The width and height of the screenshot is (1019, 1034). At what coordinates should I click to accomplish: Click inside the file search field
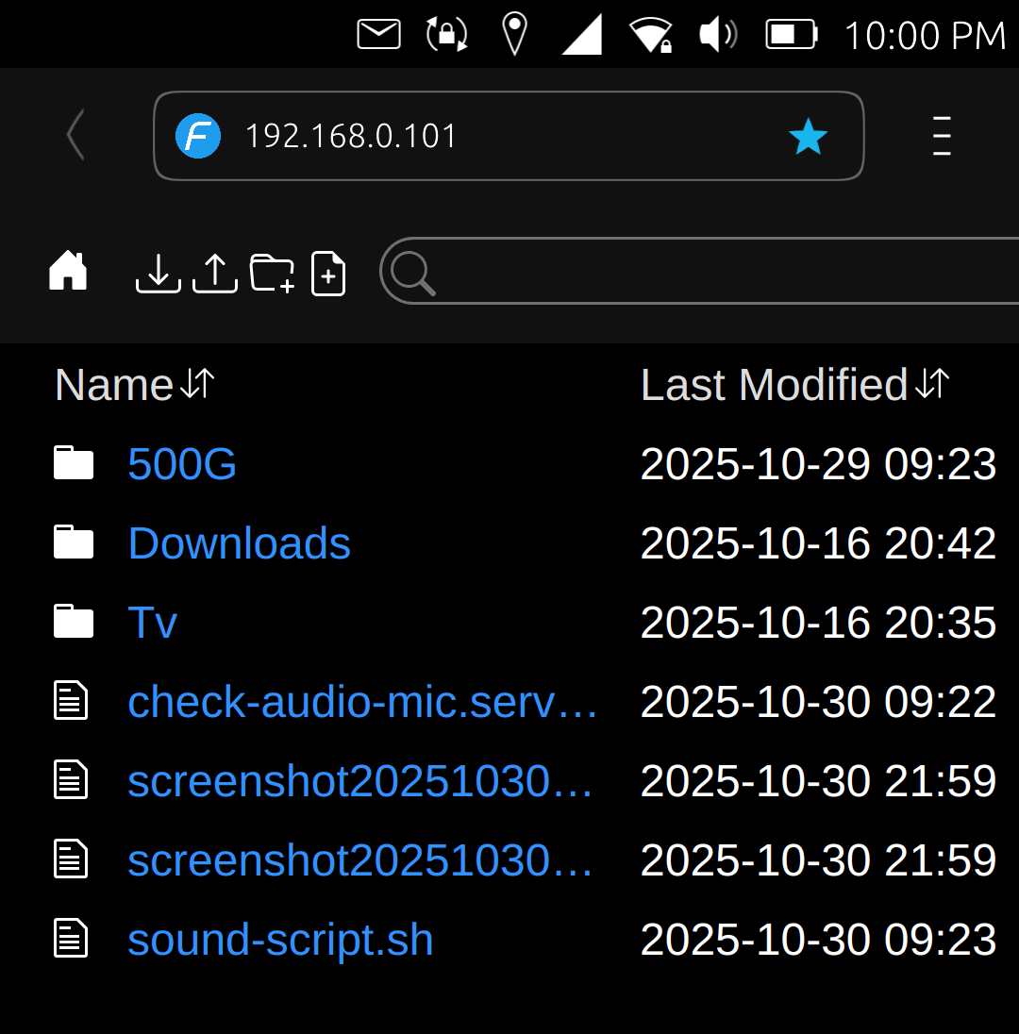660,272
